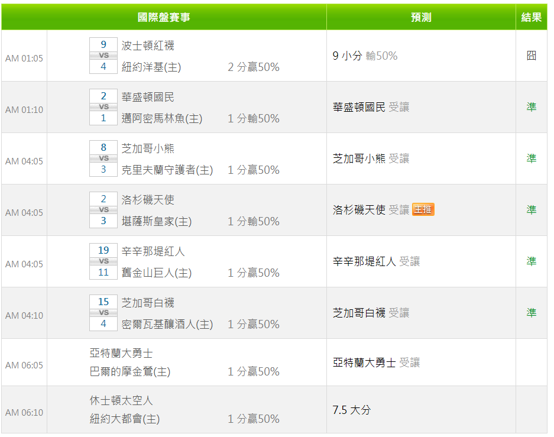
Task: Click handicap 1 分輸50% in 堪薩斯皇家 row
Action: (x=253, y=222)
